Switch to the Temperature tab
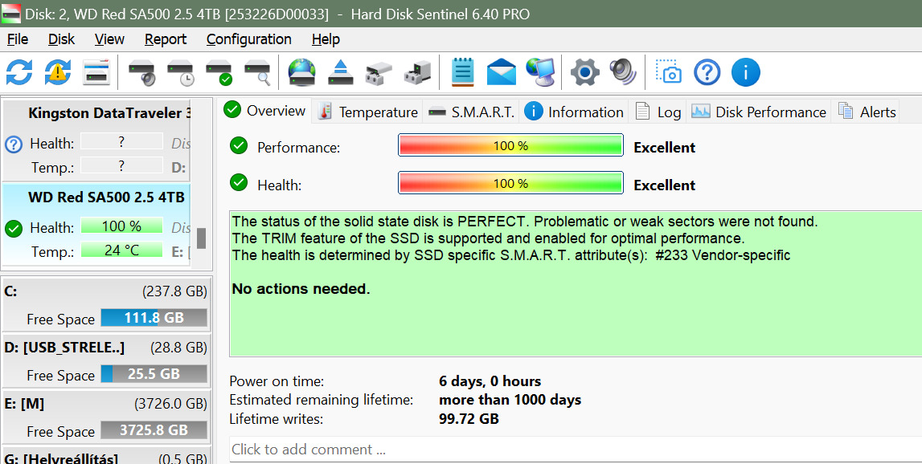The image size is (922, 464). coord(367,112)
